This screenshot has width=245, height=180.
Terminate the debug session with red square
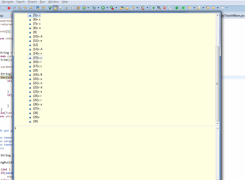point(9,8)
